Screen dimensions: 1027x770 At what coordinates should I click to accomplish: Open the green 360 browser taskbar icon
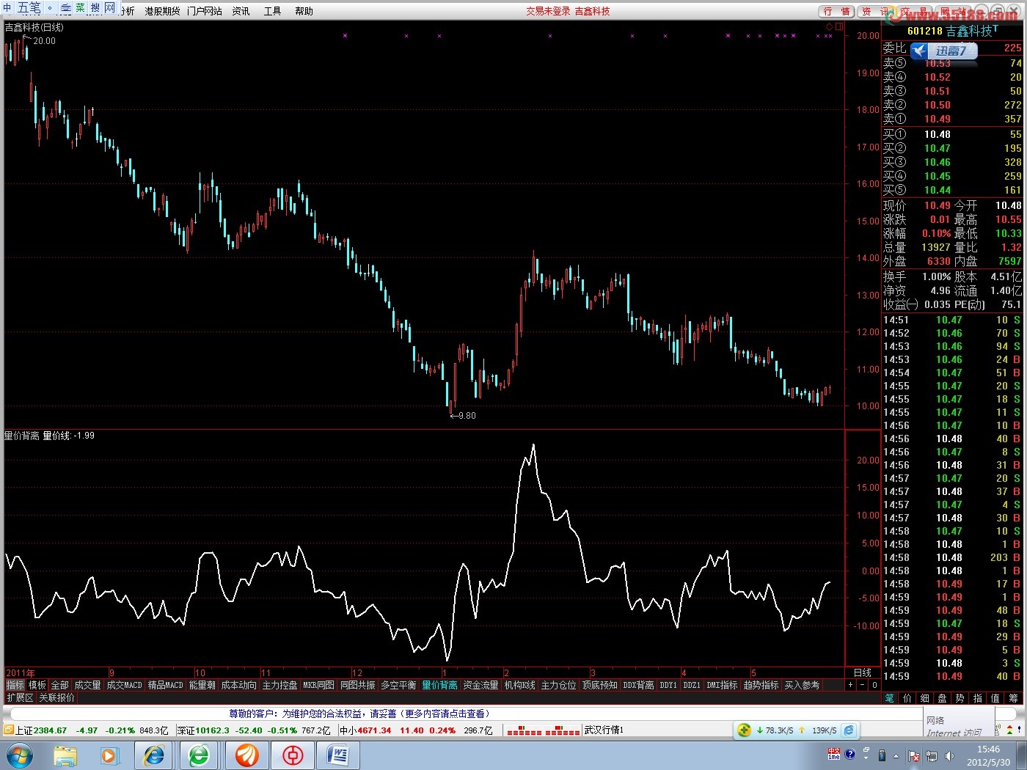(200, 755)
